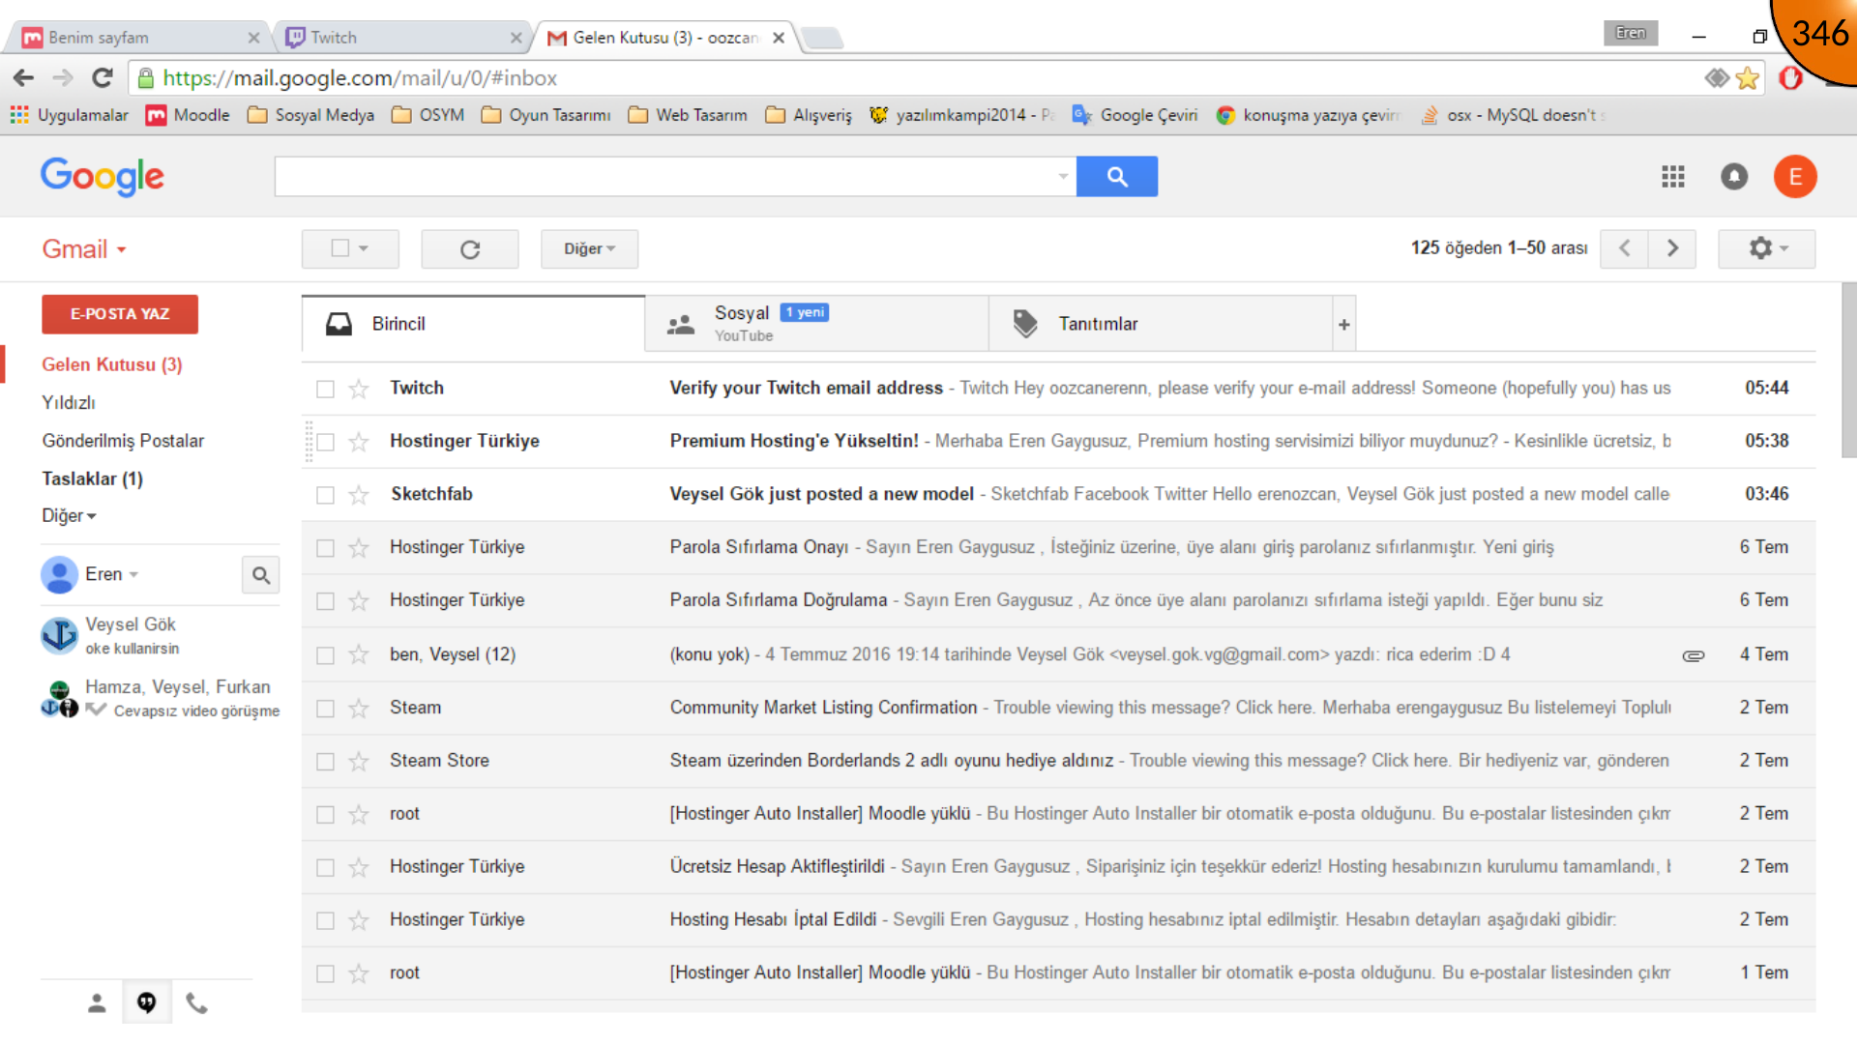1858x1044 pixels.
Task: Tick the checkbox for Steam Store message
Action: pyautogui.click(x=325, y=762)
